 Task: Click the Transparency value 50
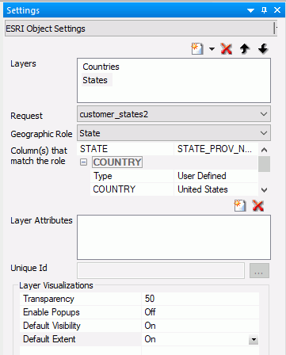200,299
